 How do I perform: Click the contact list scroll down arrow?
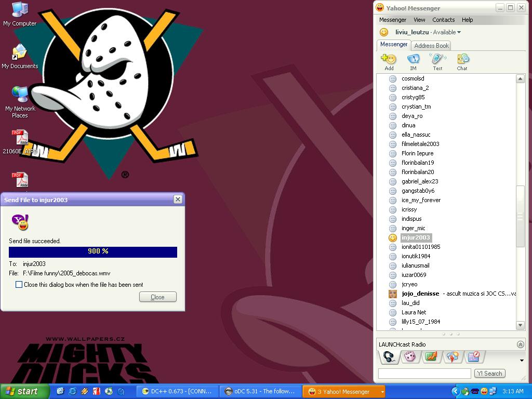pos(520,325)
